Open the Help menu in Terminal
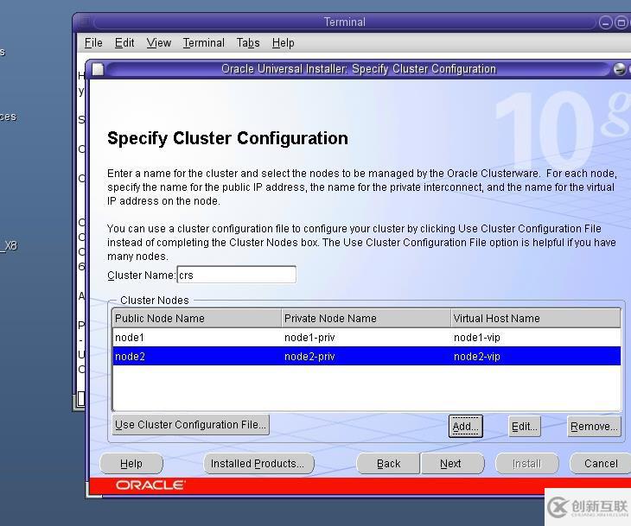Viewport: 631px width, 526px height. 283,42
